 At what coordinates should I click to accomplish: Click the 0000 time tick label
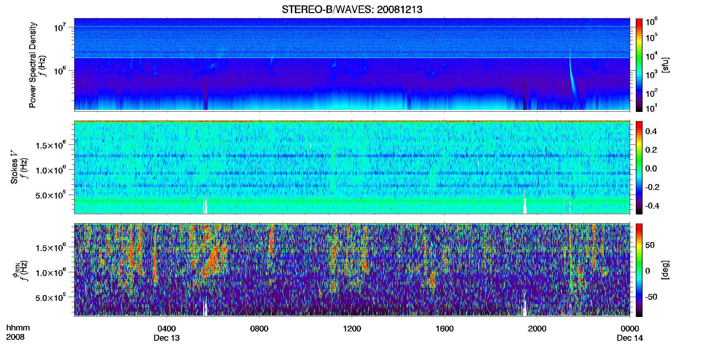pos(630,328)
